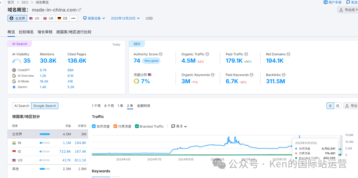
Task: Click the 811.1K US keywords cell
Action: pyautogui.click(x=80, y=160)
